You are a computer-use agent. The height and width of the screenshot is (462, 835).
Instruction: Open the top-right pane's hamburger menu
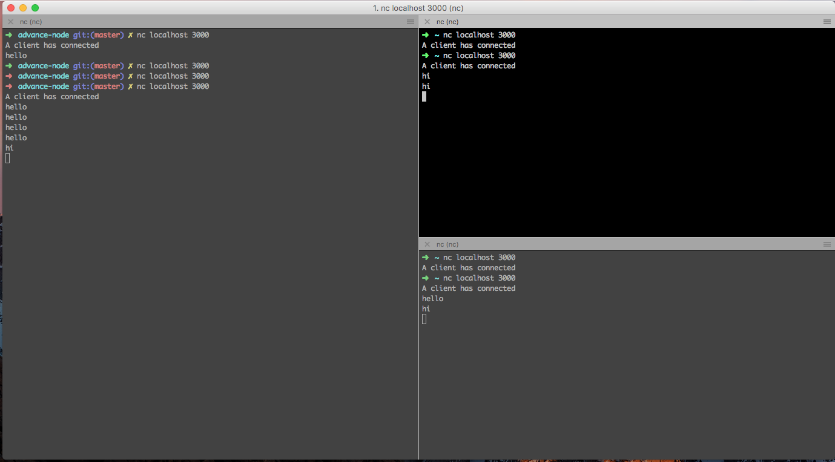[x=827, y=22]
